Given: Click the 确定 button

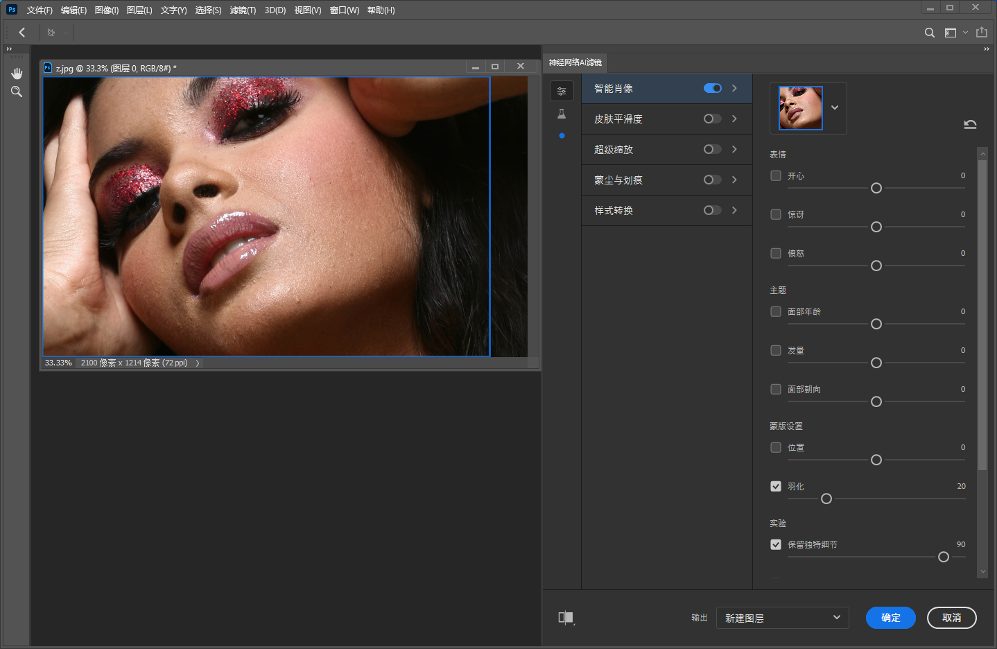Looking at the screenshot, I should [x=890, y=618].
